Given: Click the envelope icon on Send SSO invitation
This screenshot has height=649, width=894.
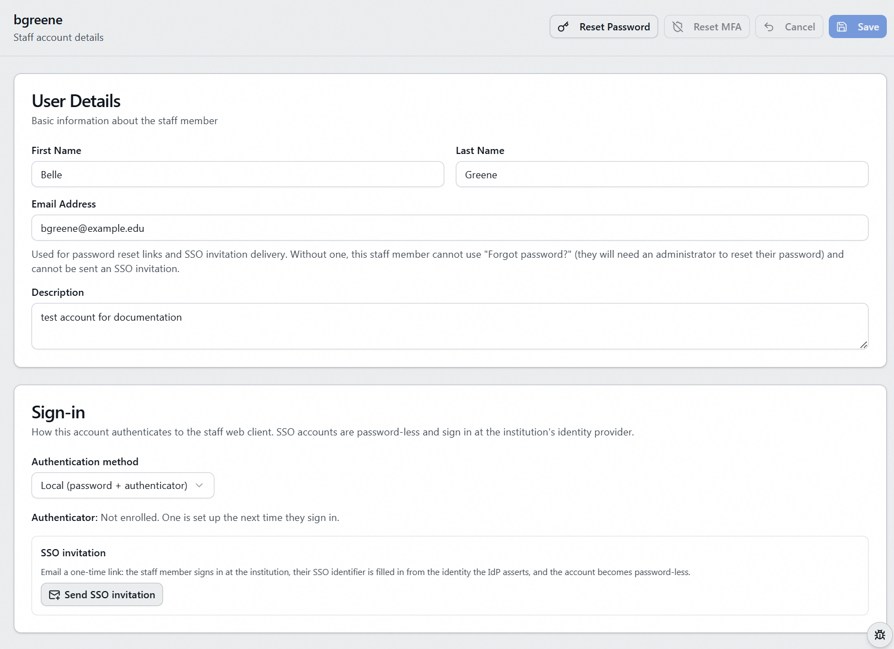Looking at the screenshot, I should (55, 595).
